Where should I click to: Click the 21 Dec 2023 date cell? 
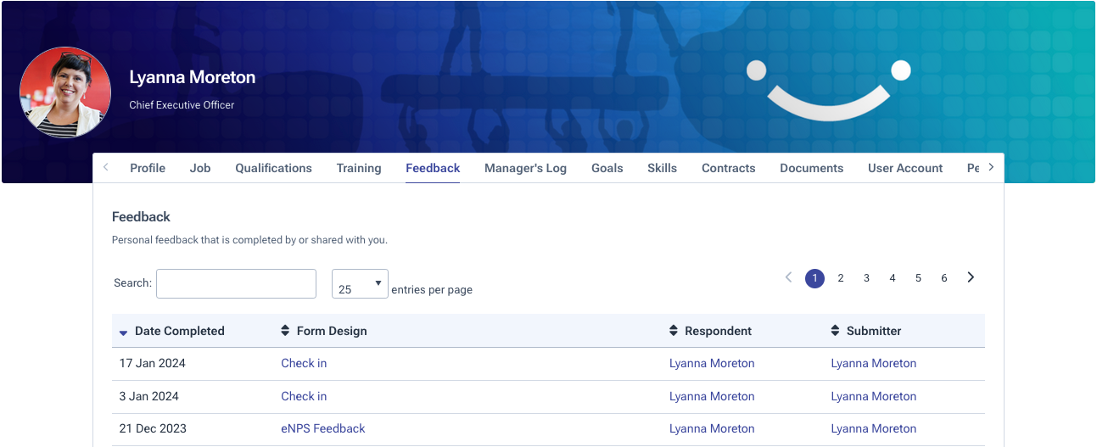tap(153, 428)
